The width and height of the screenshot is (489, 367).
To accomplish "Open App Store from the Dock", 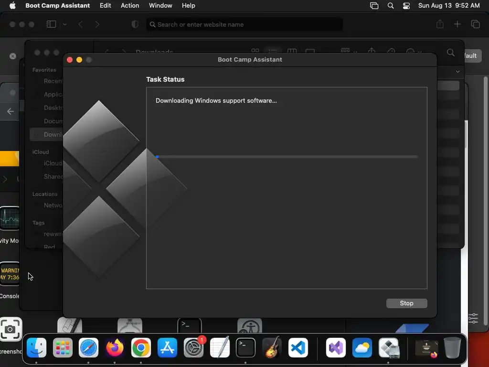I will (167, 348).
